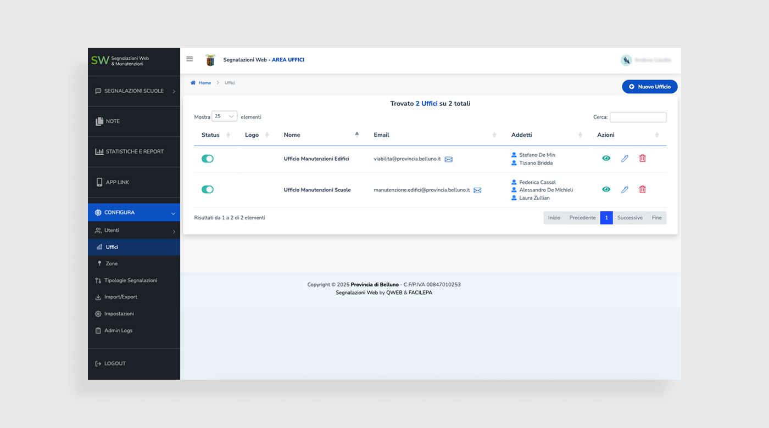Click the Cerca search input field
The height and width of the screenshot is (428, 769).
pyautogui.click(x=638, y=117)
